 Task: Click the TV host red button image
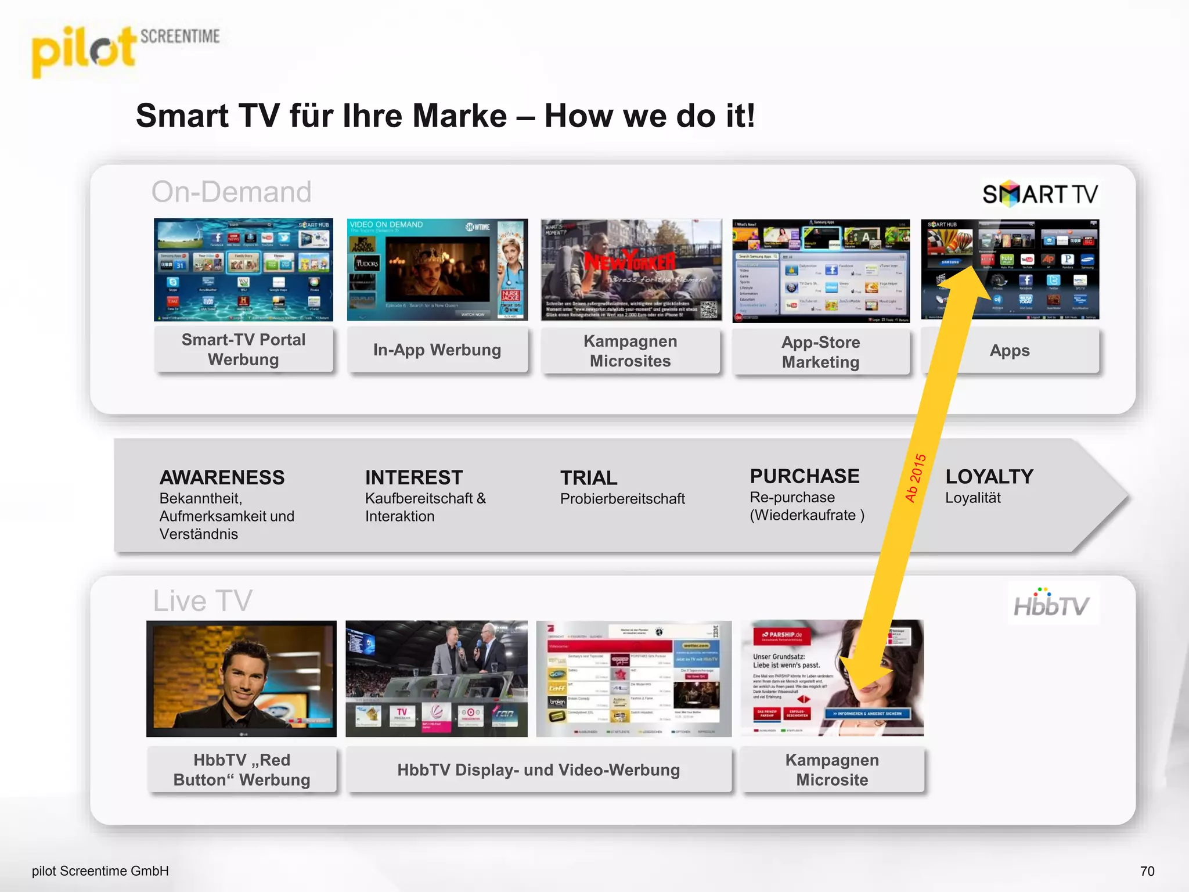coord(242,678)
